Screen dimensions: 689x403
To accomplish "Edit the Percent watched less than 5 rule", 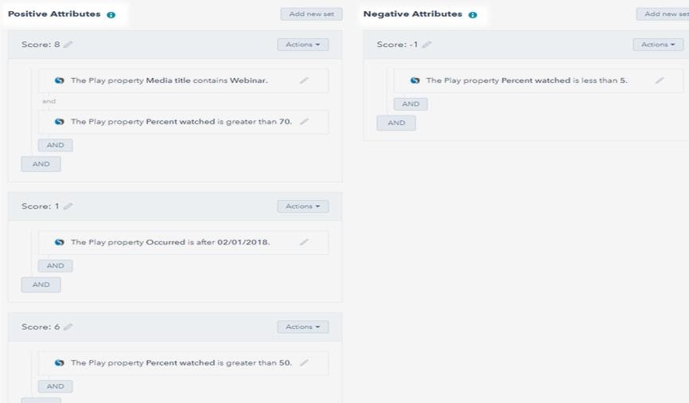I will coord(660,80).
